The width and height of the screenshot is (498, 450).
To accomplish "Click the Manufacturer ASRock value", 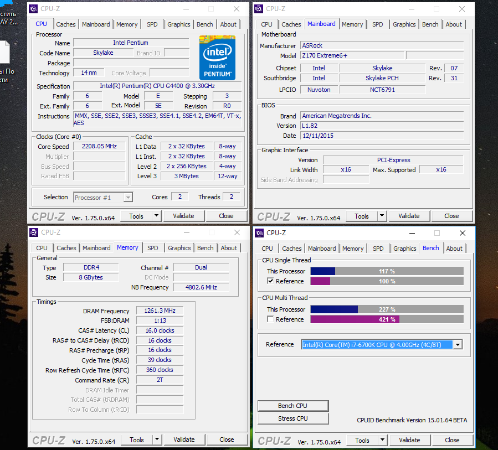I will (382, 45).
